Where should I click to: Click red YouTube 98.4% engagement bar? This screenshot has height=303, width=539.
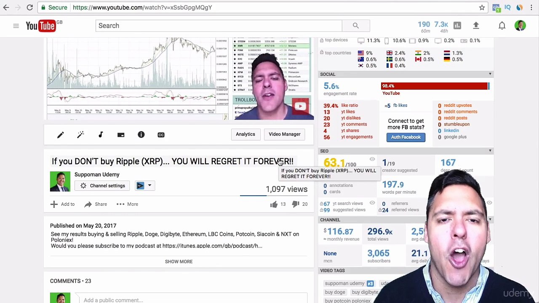click(434, 86)
